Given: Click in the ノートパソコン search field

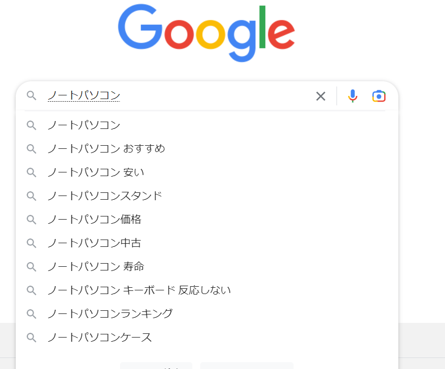Looking at the screenshot, I should pos(178,95).
